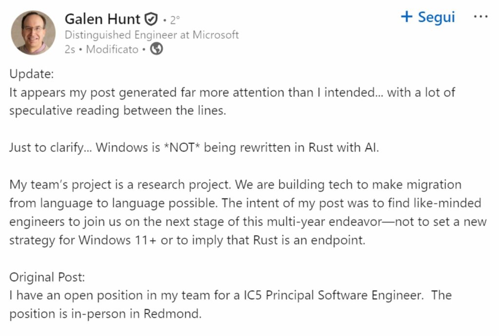The width and height of the screenshot is (499, 336).
Task: Click the Original Post: heading
Action: [47, 277]
